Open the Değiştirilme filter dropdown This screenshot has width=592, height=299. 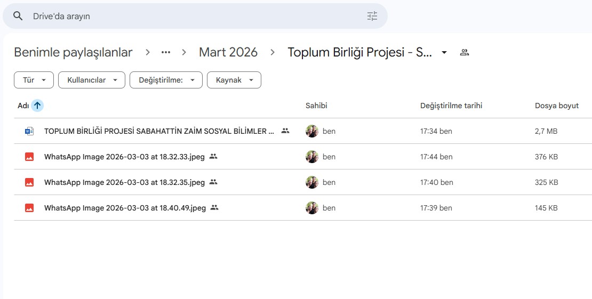pyautogui.click(x=166, y=80)
